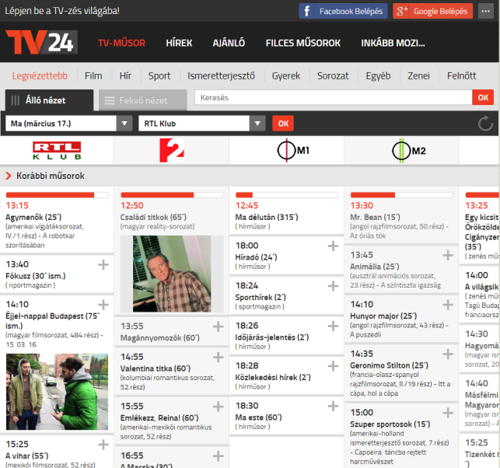Viewport: 500px width, 468px height.
Task: Select Gyerek category tab
Action: pos(285,76)
